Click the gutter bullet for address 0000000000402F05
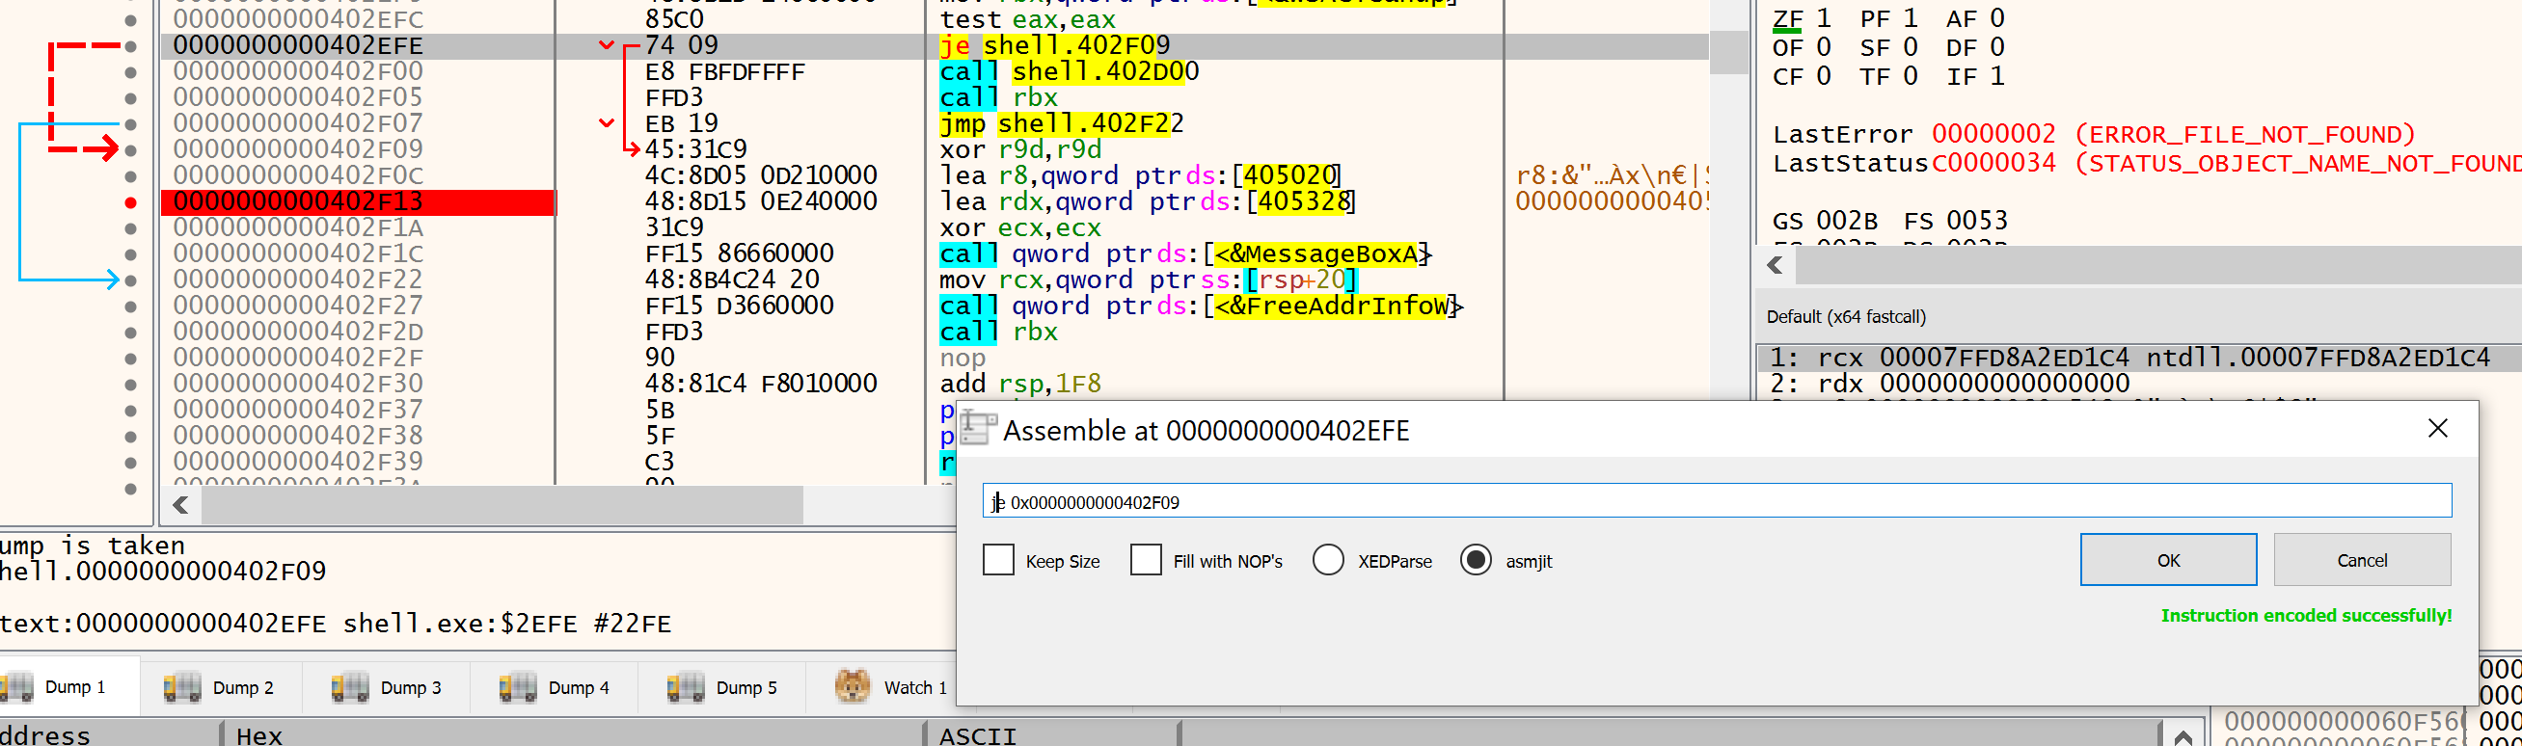 point(131,98)
